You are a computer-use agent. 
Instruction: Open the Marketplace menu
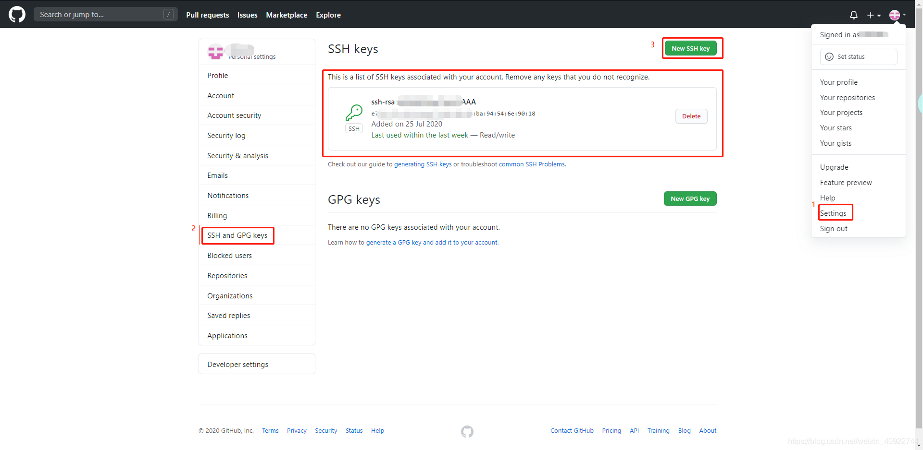point(286,15)
